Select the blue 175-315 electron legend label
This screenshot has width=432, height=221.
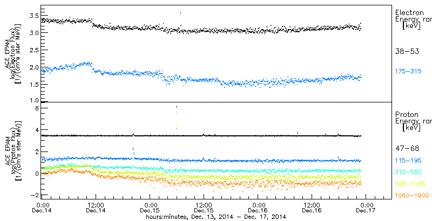(x=409, y=72)
